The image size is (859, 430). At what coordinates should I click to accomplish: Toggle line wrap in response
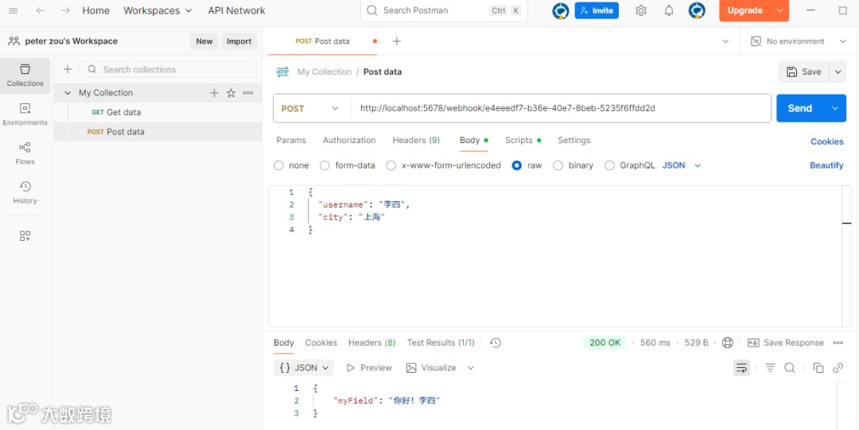[742, 367]
